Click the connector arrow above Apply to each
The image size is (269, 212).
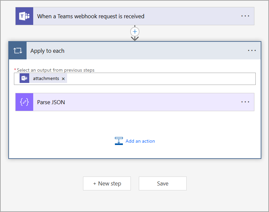click(135, 38)
